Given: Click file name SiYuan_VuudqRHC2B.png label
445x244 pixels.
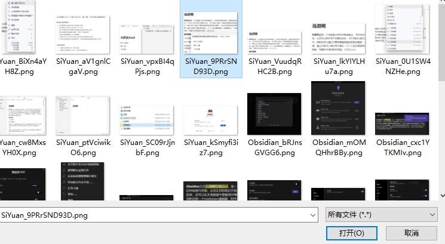Looking at the screenshot, I should [x=275, y=67].
